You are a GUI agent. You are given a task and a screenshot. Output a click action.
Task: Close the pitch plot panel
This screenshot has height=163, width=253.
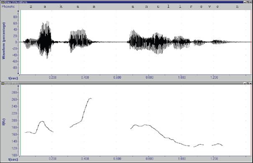pyautogui.click(x=250, y=83)
